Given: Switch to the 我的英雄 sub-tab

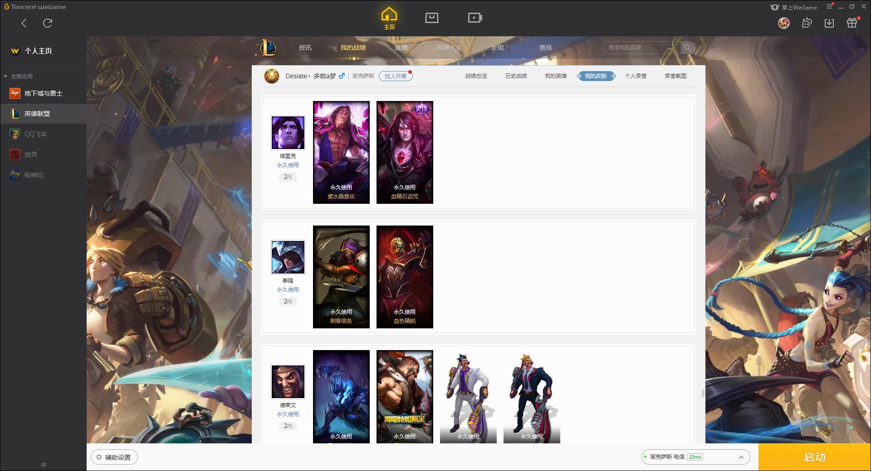Looking at the screenshot, I should click(556, 76).
